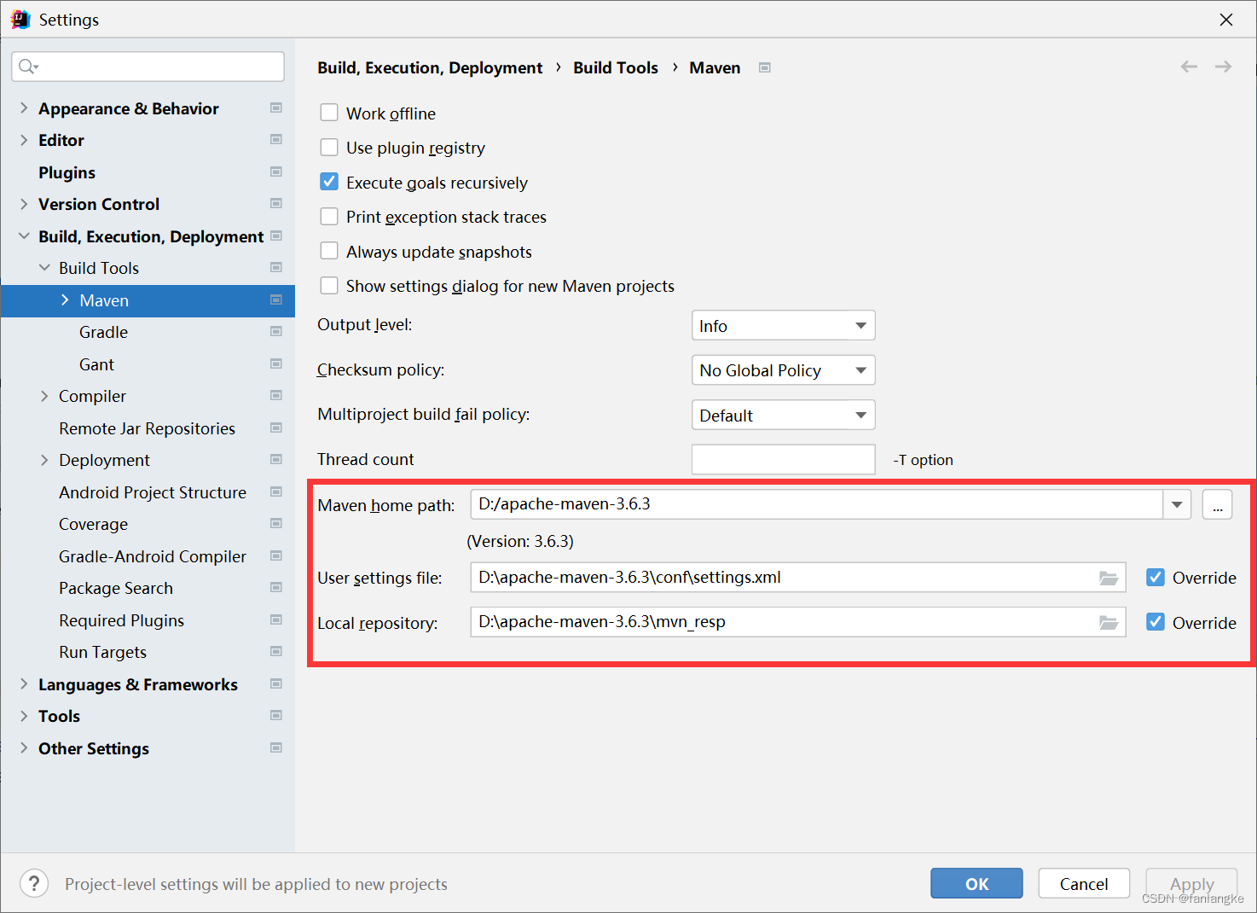Enable Always update snapshots checkbox
This screenshot has width=1257, height=913.
pos(329,251)
